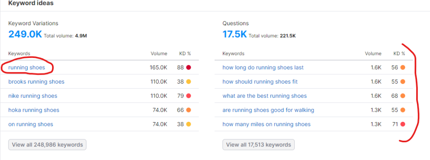
Task: Open the 'hoka running shoes' keyword link
Action: point(34,110)
